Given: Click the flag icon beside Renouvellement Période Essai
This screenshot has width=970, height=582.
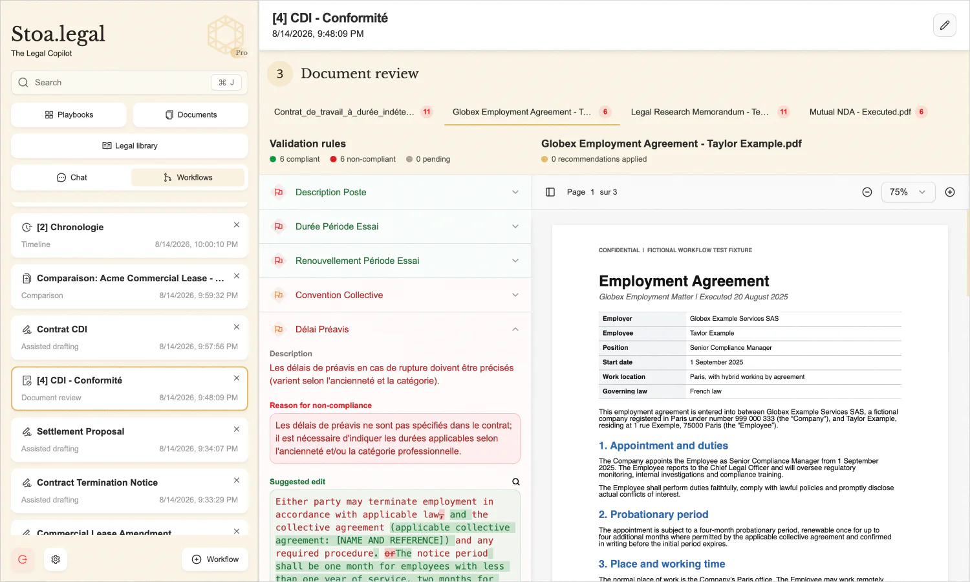Looking at the screenshot, I should (x=279, y=261).
